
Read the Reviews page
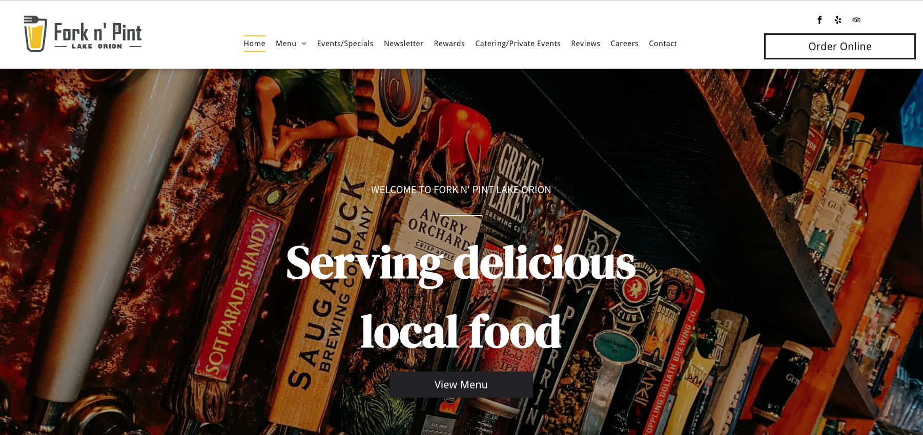pyautogui.click(x=585, y=44)
